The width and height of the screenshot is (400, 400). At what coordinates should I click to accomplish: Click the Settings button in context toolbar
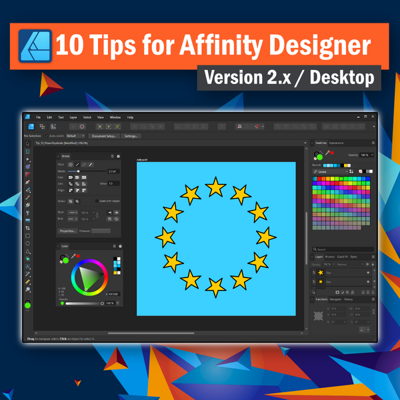pos(131,136)
